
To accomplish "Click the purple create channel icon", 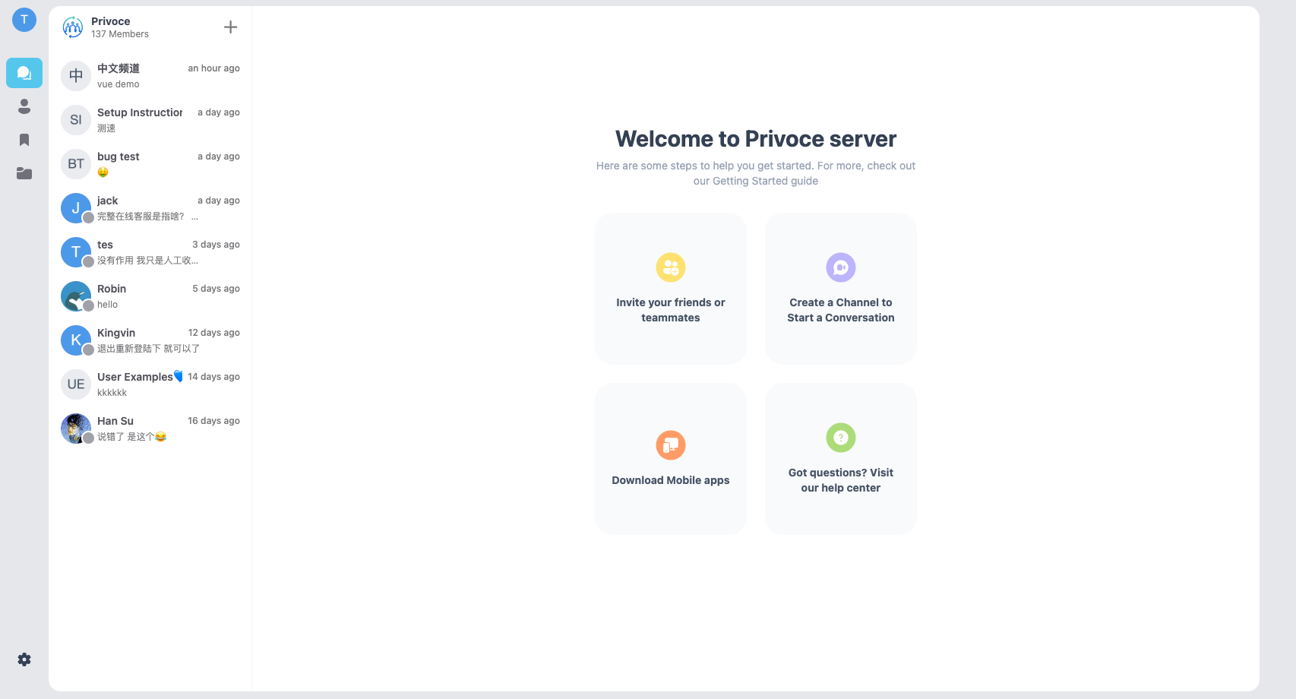I will click(x=840, y=267).
